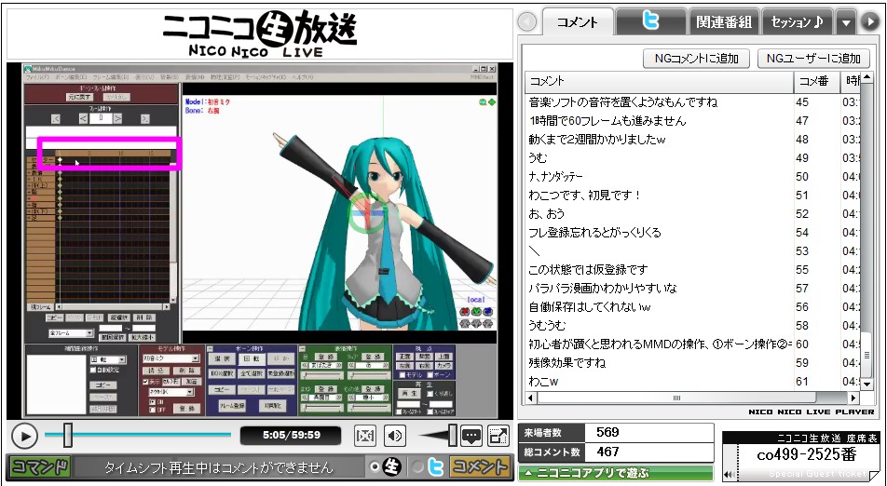The width and height of the screenshot is (887, 486).
Task: Enable the くり返し repeat checkbox
Action: (430, 394)
